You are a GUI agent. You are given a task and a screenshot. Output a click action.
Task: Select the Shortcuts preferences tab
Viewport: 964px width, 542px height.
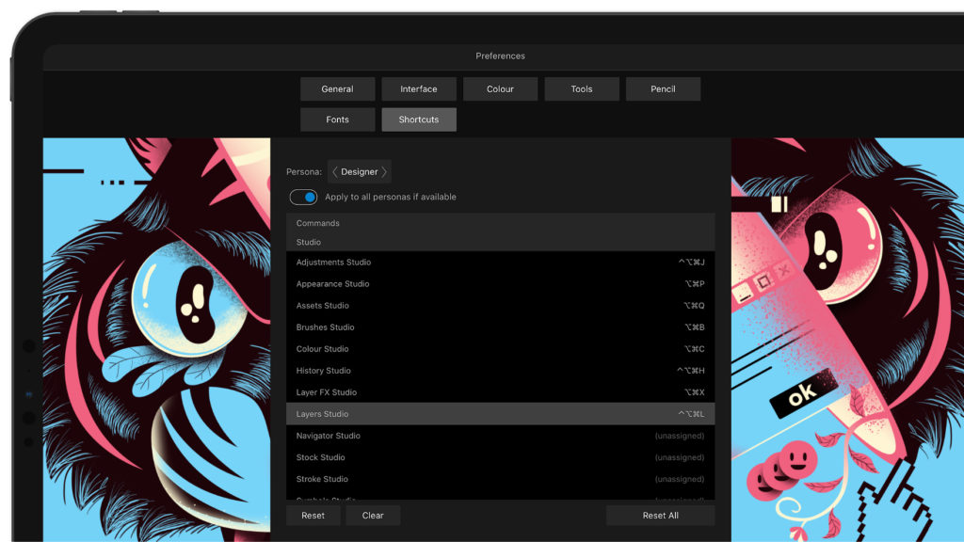click(x=418, y=120)
